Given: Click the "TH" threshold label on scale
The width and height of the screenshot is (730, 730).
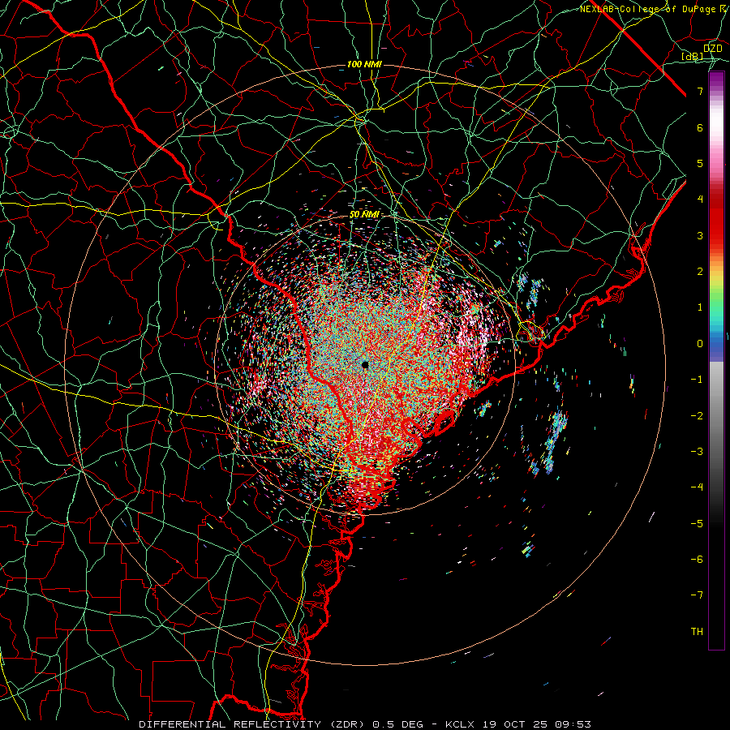Looking at the screenshot, I should click(x=697, y=632).
